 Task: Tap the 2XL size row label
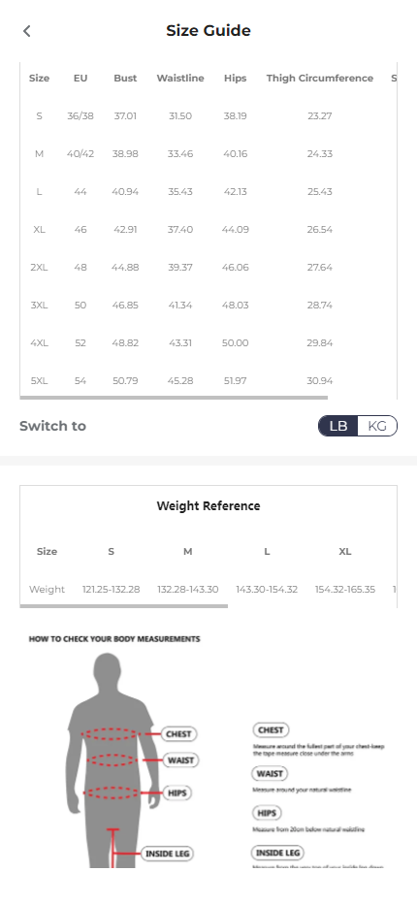coord(39,268)
